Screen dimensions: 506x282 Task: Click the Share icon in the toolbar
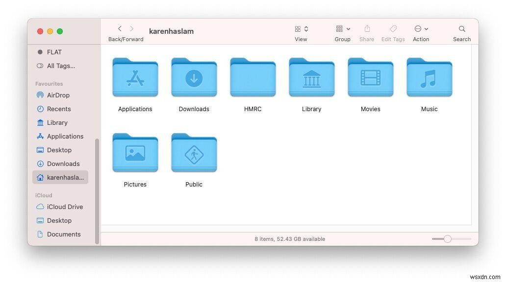[366, 29]
